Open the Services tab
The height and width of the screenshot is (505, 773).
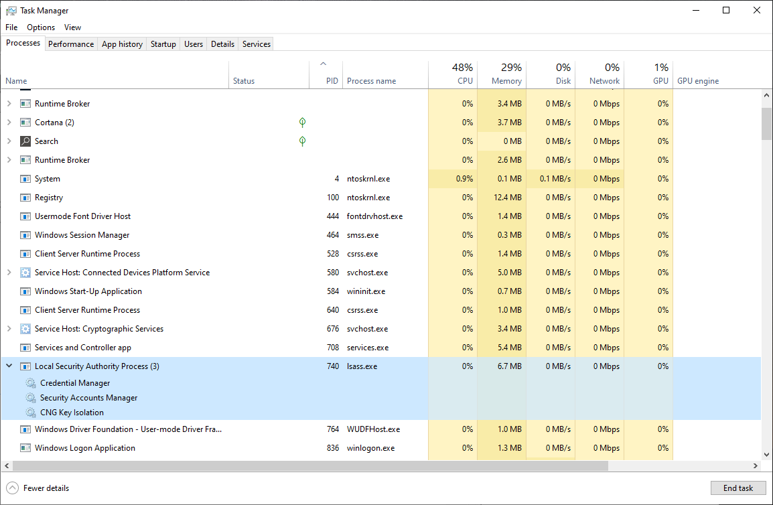point(257,44)
